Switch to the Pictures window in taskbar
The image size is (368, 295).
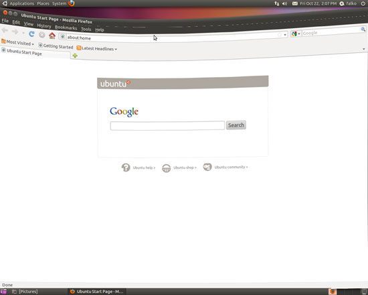click(x=25, y=292)
